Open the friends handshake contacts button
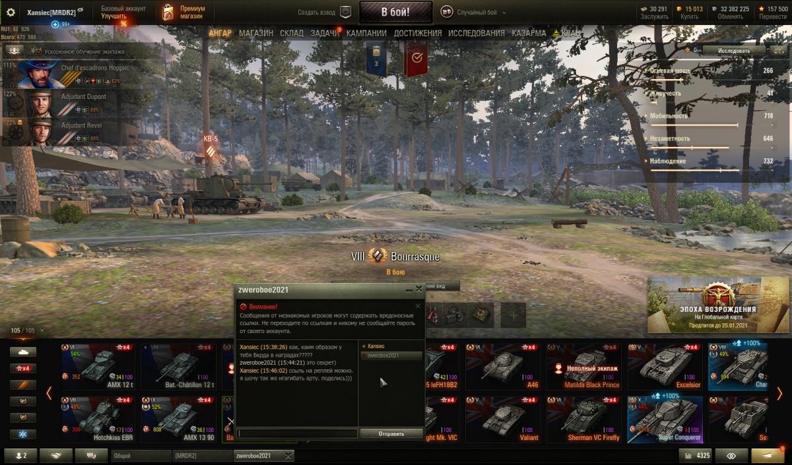The height and width of the screenshot is (465, 792). pyautogui.click(x=55, y=456)
